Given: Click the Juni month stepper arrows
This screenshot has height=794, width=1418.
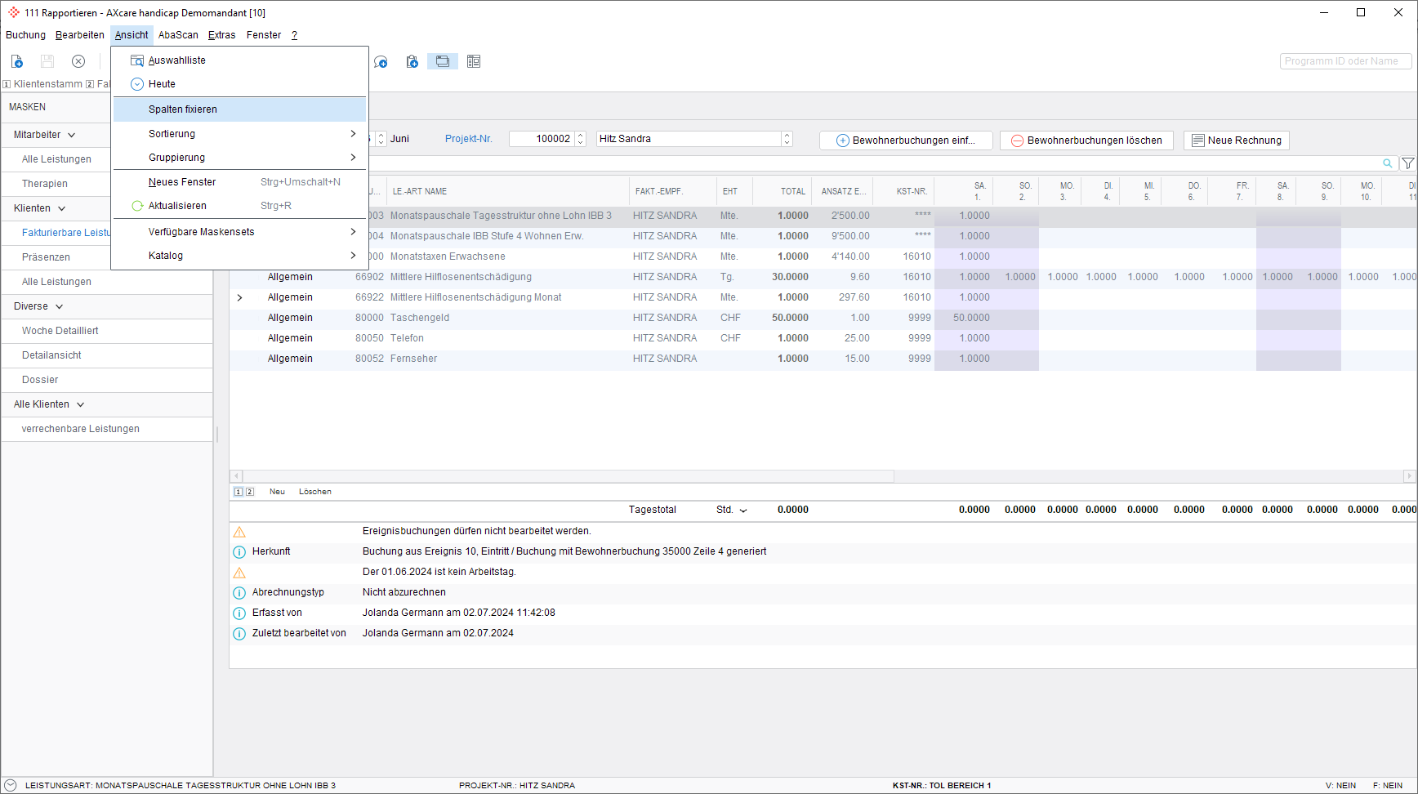Looking at the screenshot, I should pos(381,139).
